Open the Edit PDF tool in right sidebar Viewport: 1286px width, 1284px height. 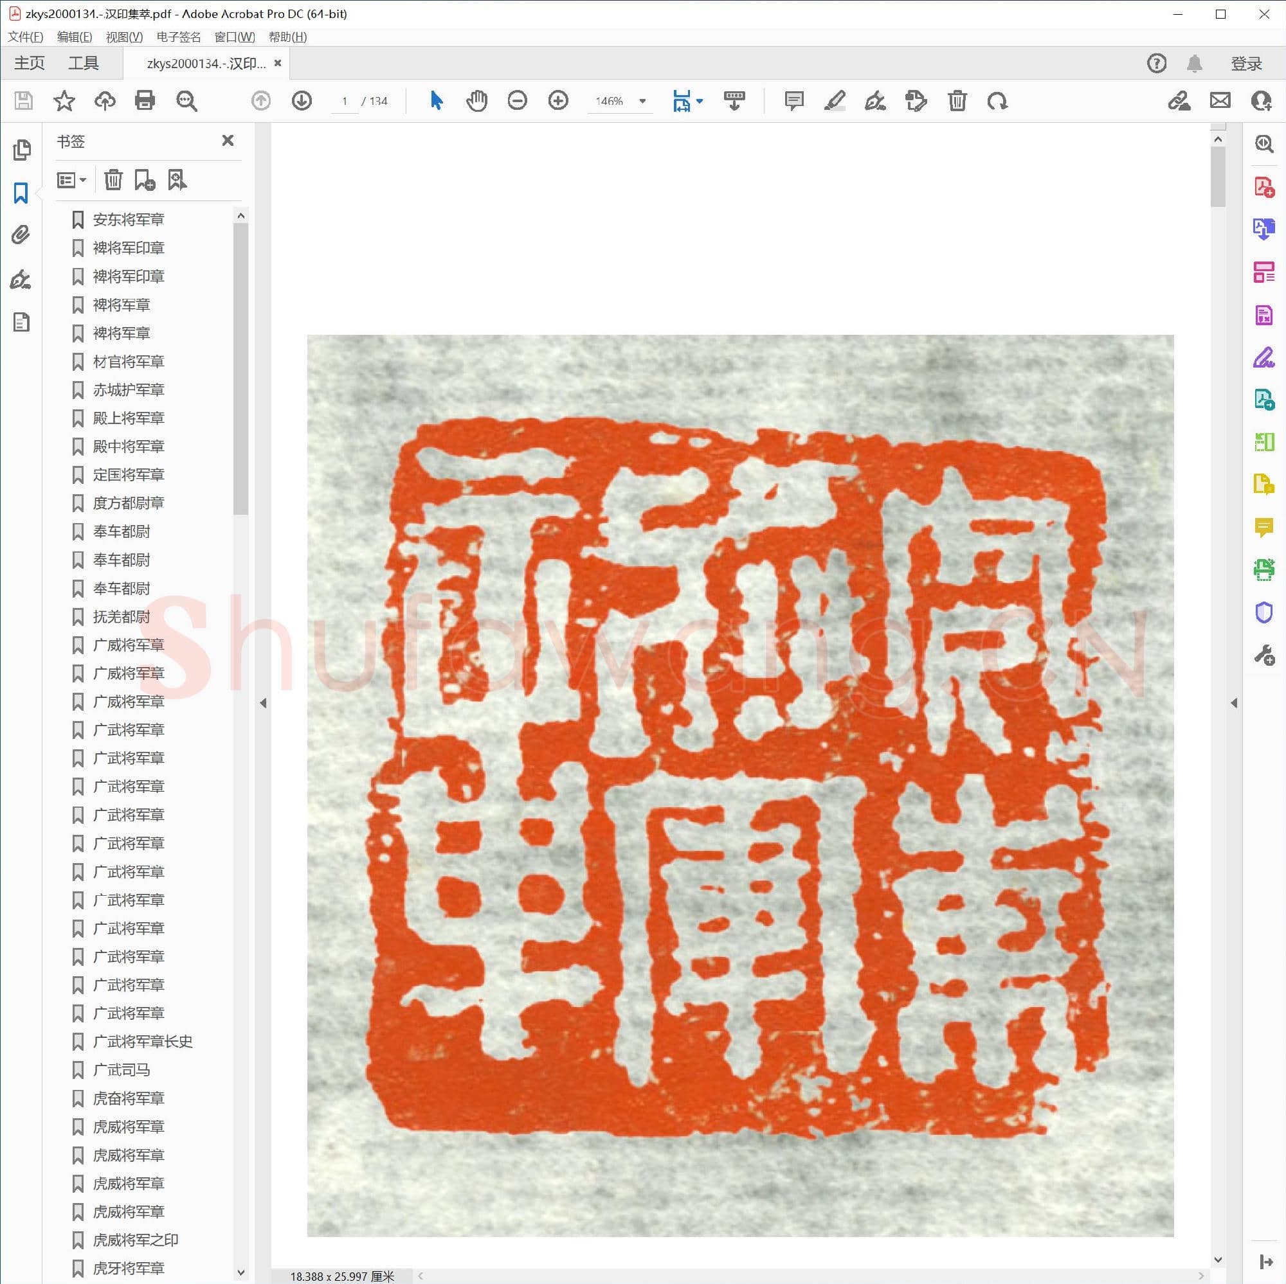coord(1263,273)
